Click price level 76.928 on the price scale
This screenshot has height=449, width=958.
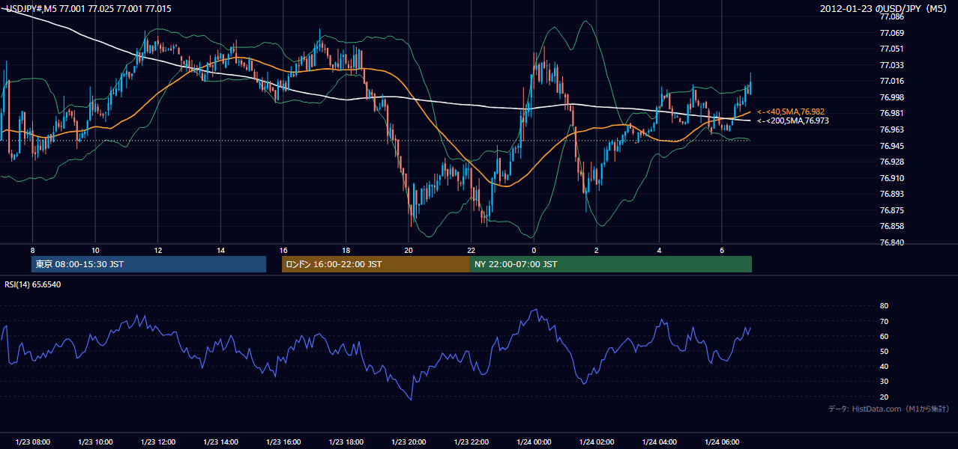click(x=892, y=162)
